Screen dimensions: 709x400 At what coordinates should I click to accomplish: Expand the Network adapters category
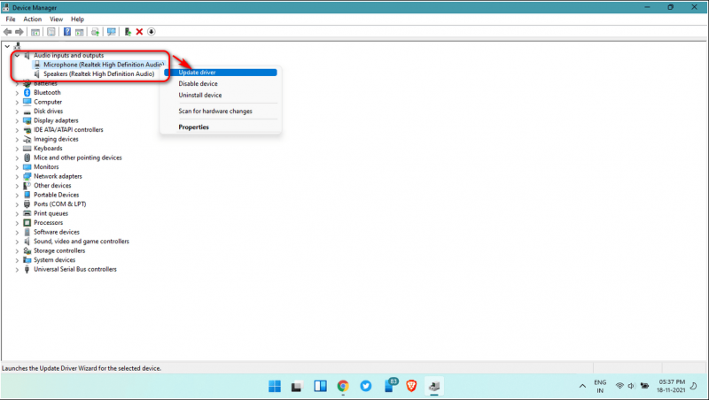pos(17,176)
